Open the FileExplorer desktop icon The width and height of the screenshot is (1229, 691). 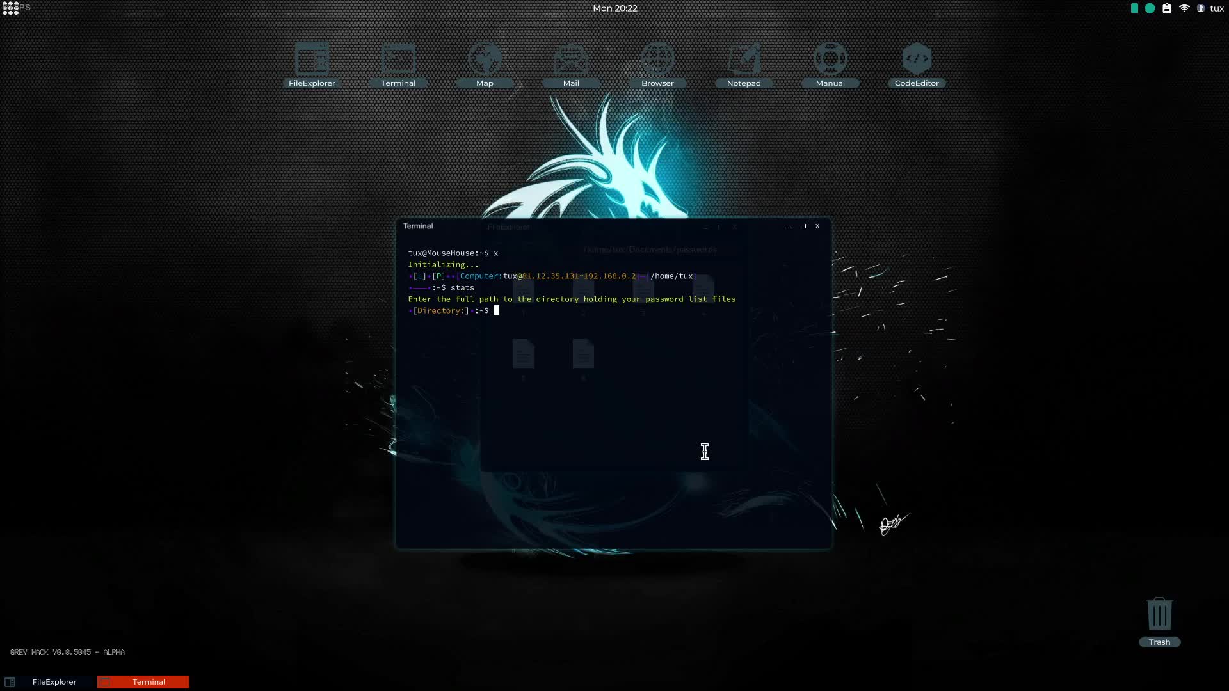312,64
